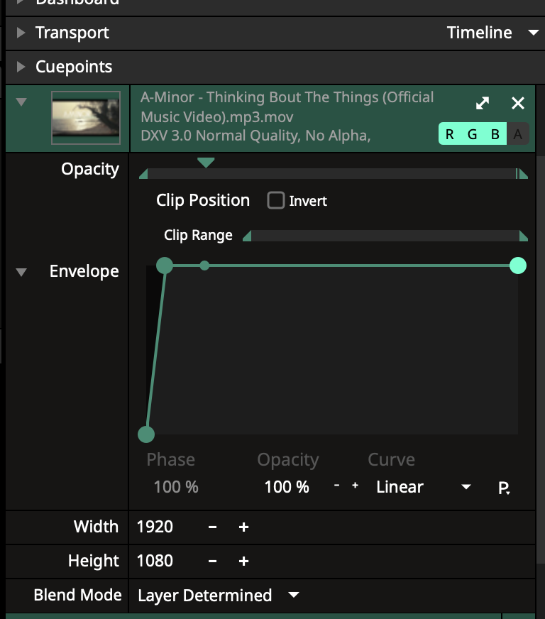The image size is (545, 619).
Task: Decrease Height with the minus button
Action: point(212,561)
